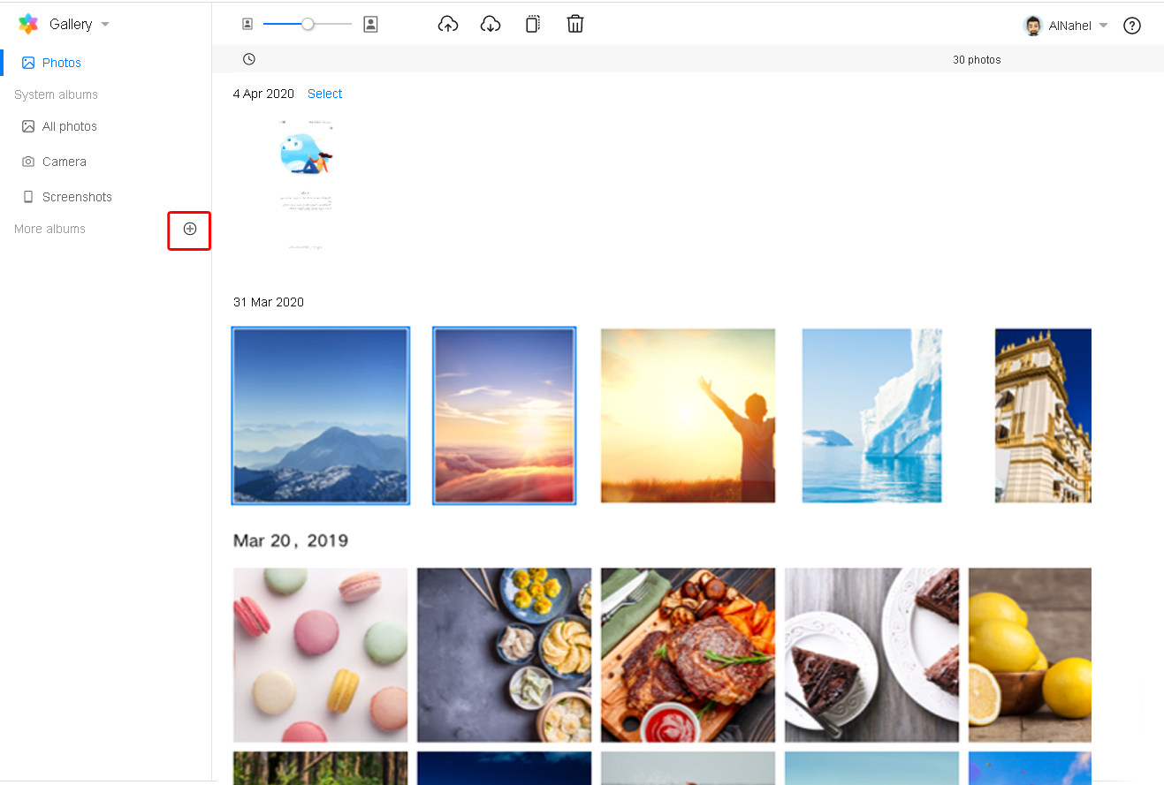
Task: Expand the Gallery dropdown arrow
Action: 105,25
